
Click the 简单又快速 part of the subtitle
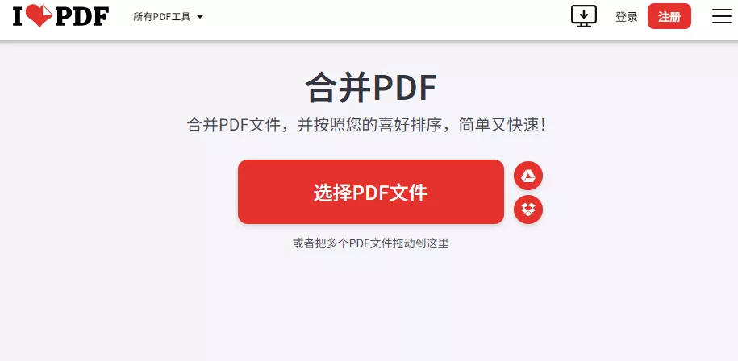(x=502, y=125)
